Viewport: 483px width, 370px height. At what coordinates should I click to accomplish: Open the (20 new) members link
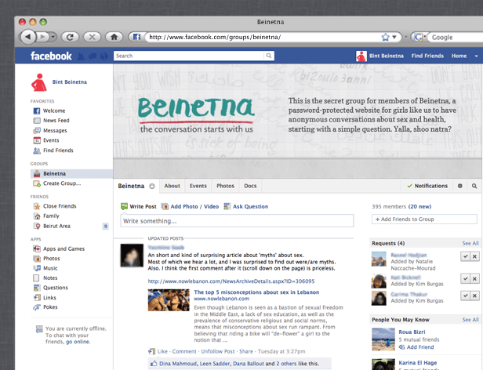419,206
